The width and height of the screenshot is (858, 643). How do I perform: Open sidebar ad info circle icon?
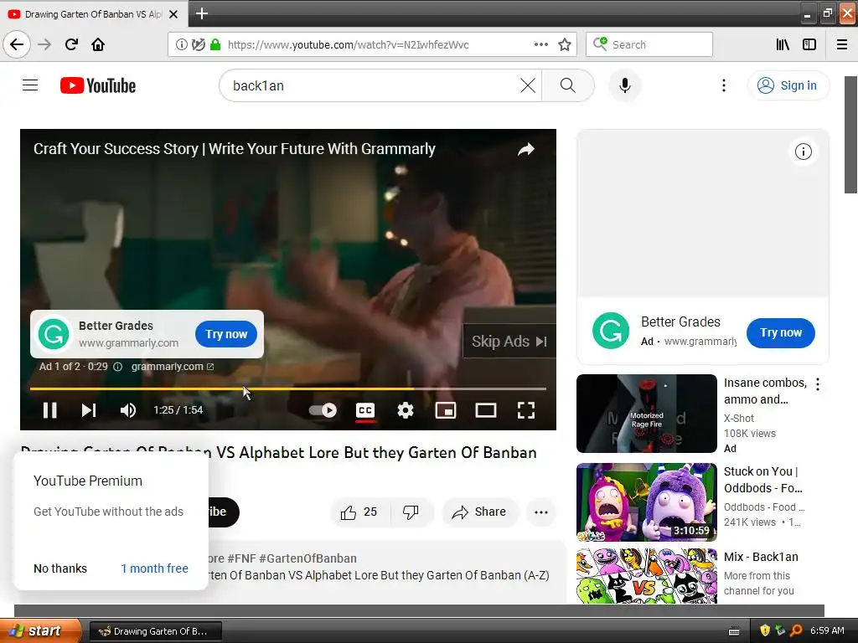[804, 152]
